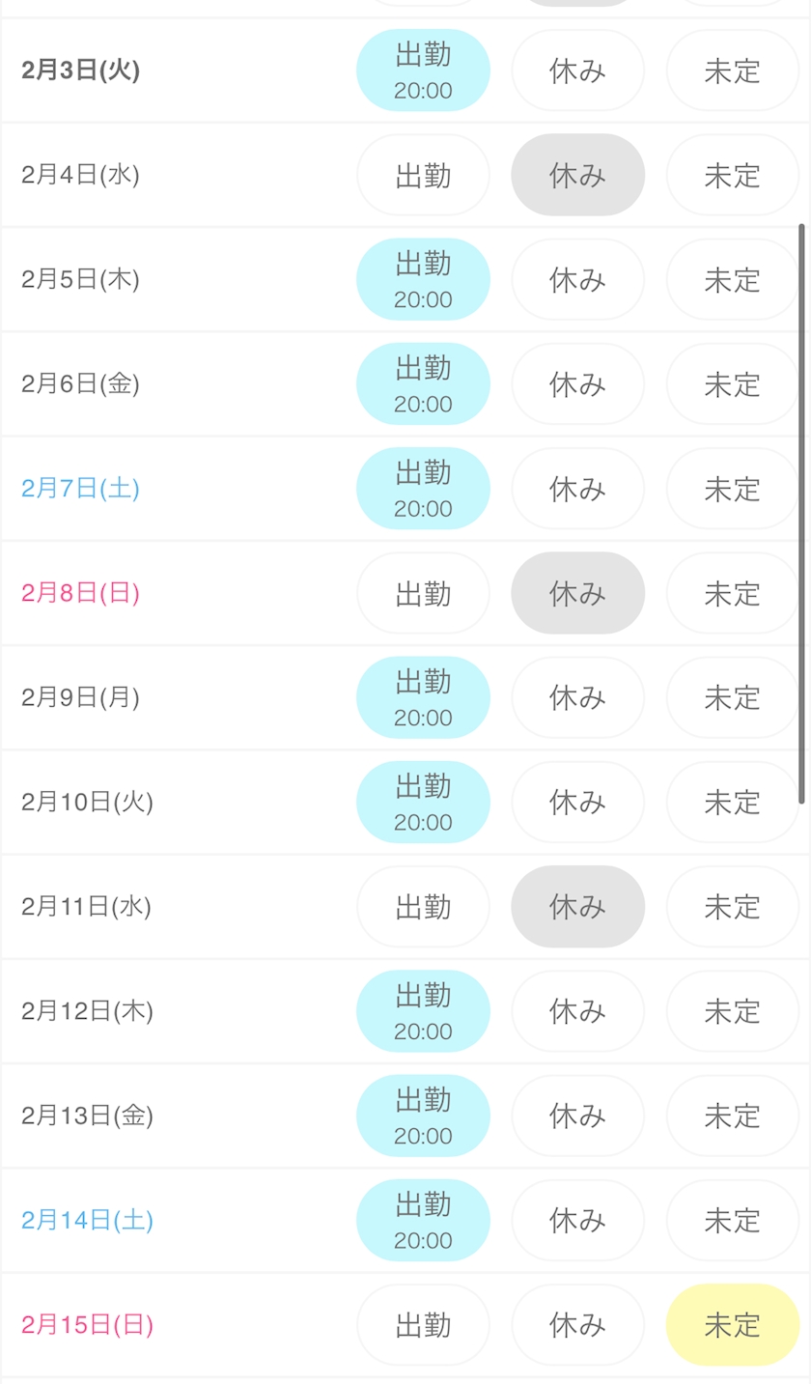
Task: Mark Feb 7 (土) as 未定
Action: tap(732, 489)
